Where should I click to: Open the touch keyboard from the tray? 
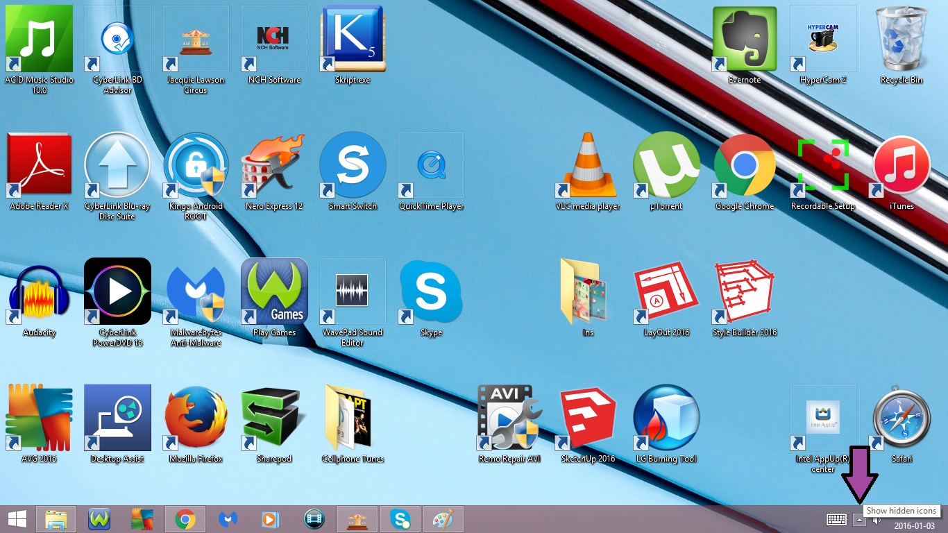point(836,519)
